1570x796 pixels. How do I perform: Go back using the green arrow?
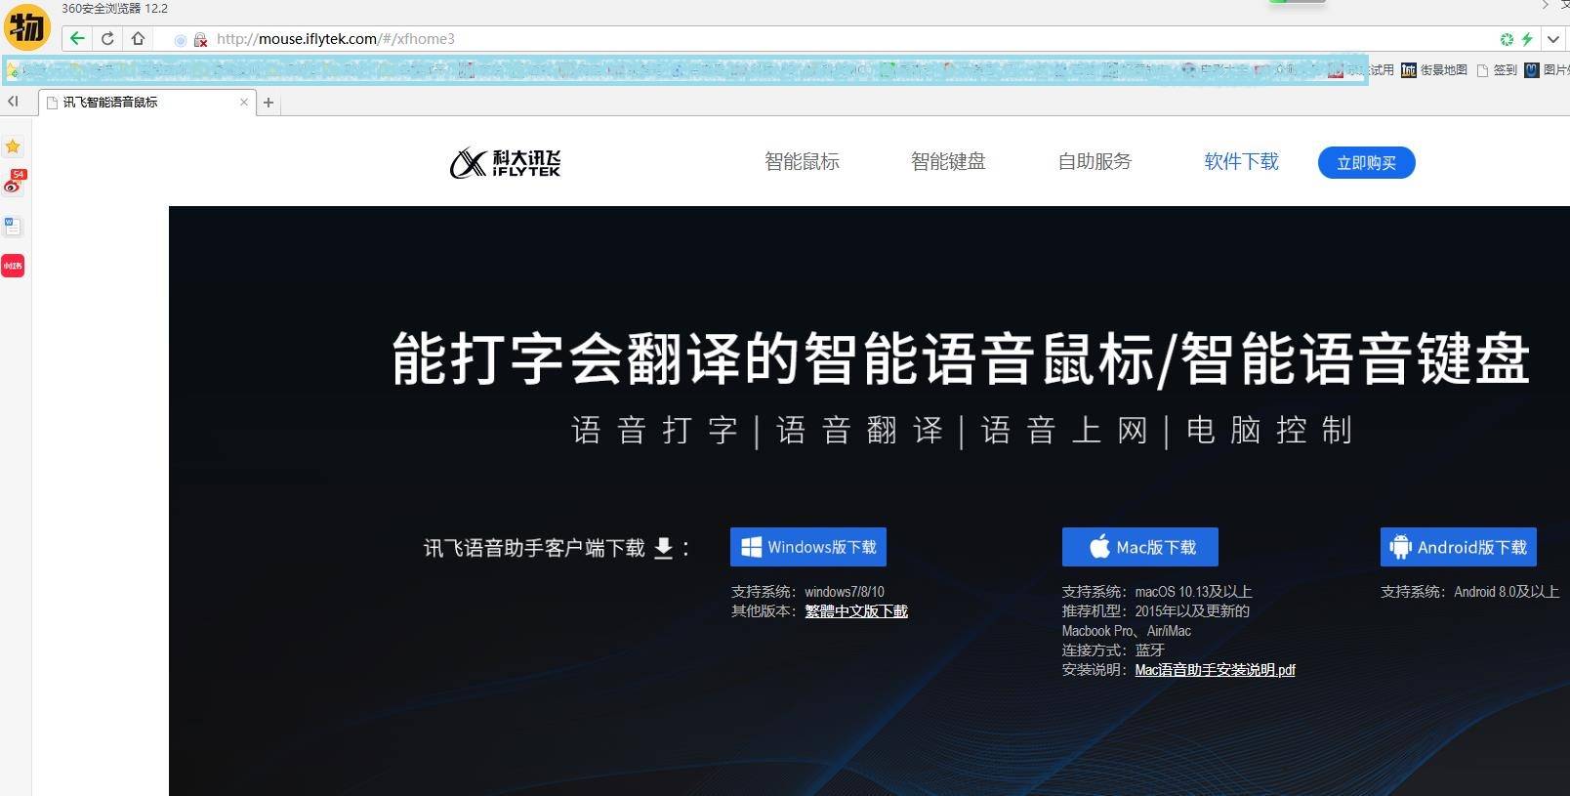click(77, 39)
